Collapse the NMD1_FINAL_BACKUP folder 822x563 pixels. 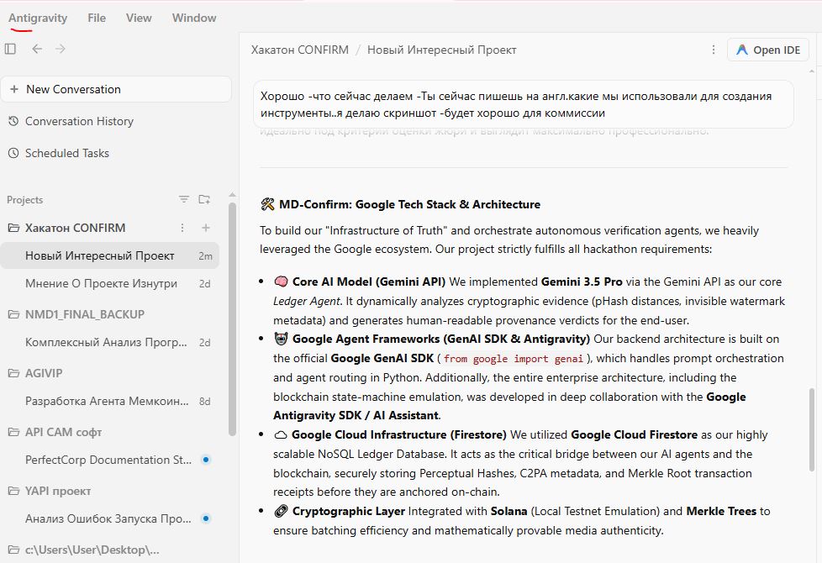click(x=13, y=314)
